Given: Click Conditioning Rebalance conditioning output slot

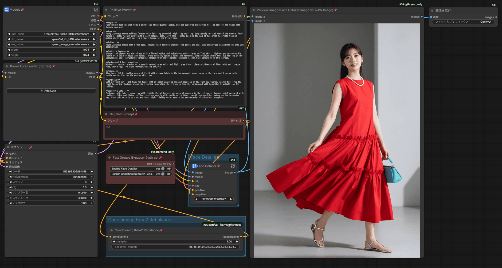Looking at the screenshot, I should (x=241, y=237).
